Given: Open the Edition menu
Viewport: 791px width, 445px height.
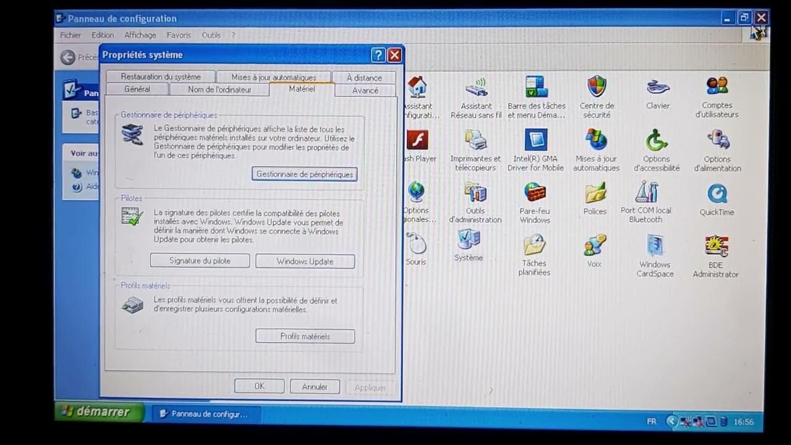Looking at the screenshot, I should click(103, 35).
